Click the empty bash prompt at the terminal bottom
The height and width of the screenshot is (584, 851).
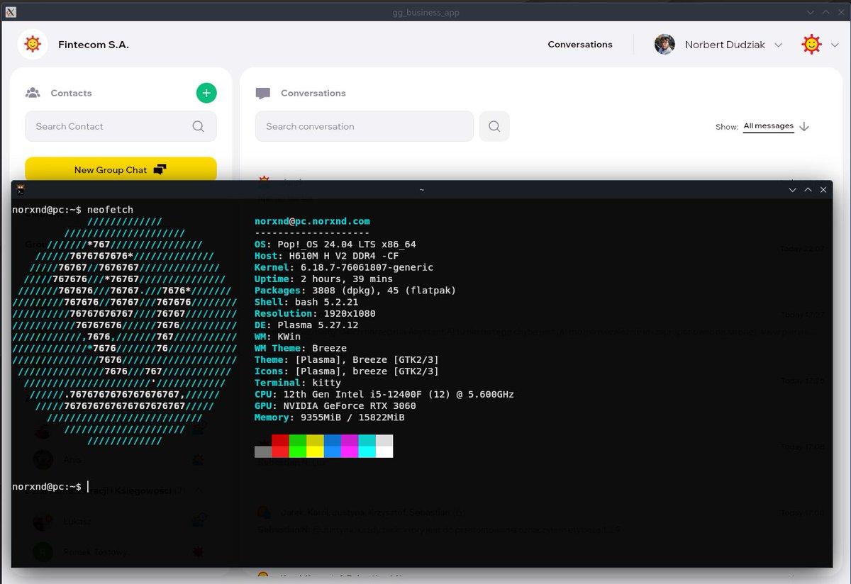pos(50,487)
